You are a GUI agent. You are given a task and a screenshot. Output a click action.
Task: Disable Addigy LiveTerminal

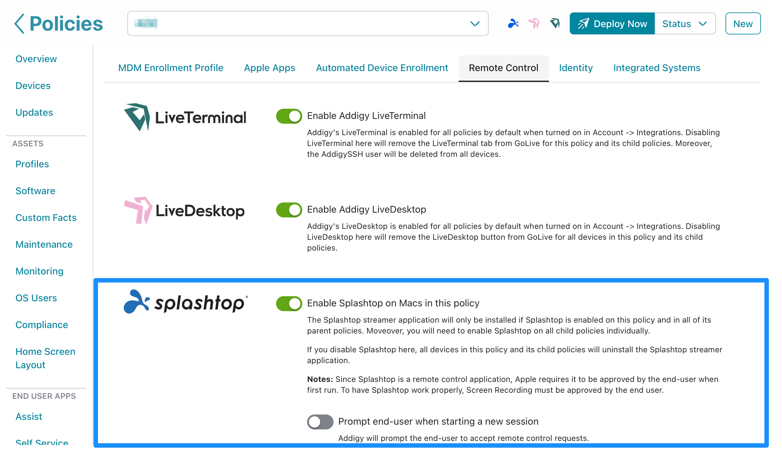click(x=289, y=116)
